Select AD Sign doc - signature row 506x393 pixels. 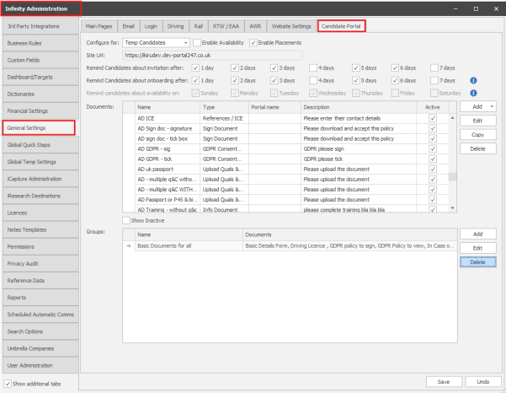pyautogui.click(x=285, y=129)
